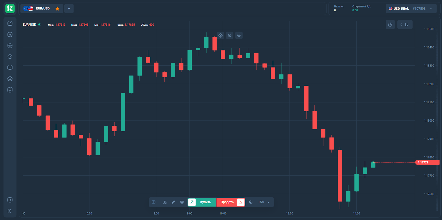Toggle the chart layout panel icon
The width and height of the screenshot is (442, 220).
154,202
